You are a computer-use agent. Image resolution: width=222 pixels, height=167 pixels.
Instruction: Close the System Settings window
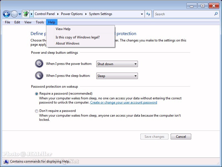coord(214,6)
